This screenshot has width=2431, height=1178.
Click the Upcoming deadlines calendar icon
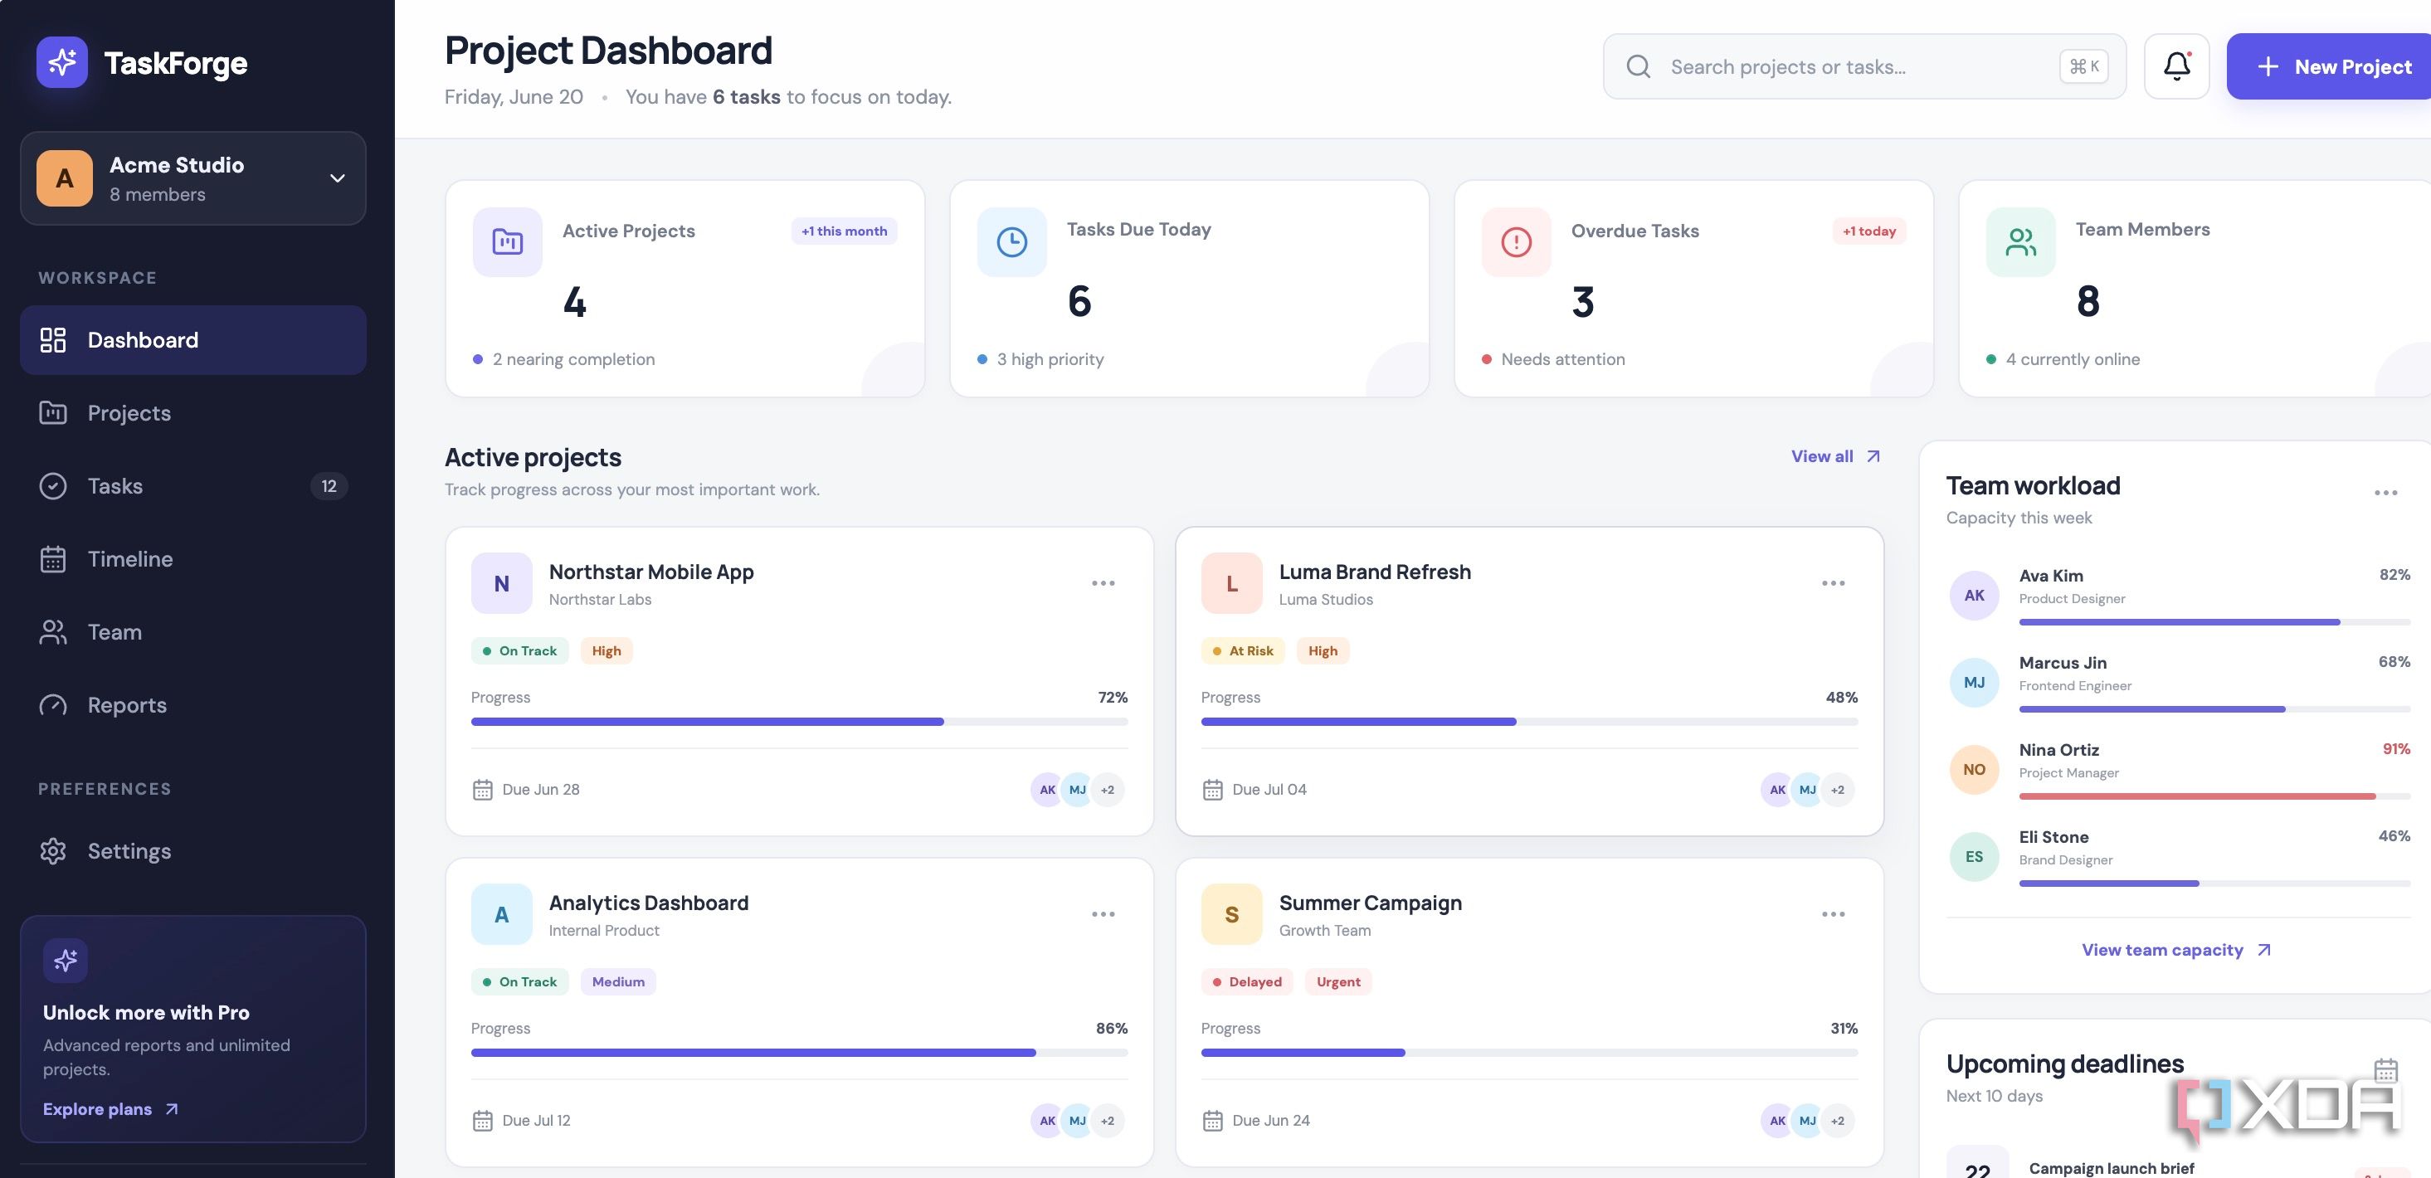(2385, 1071)
